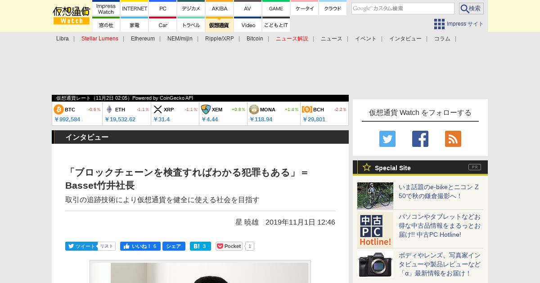The width and height of the screenshot is (540, 283).
Task: Click the author name 星 暁雄
Action: (247, 222)
